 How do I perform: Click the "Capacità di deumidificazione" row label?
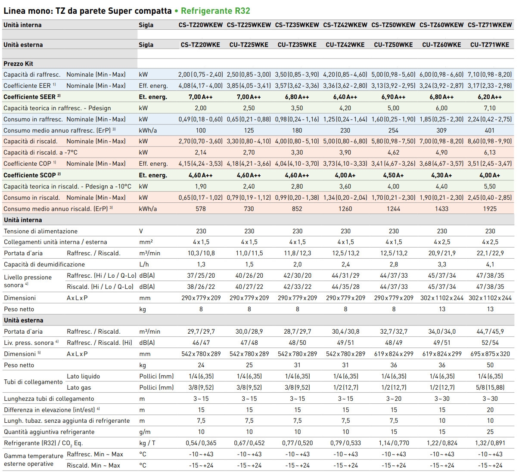[44, 264]
